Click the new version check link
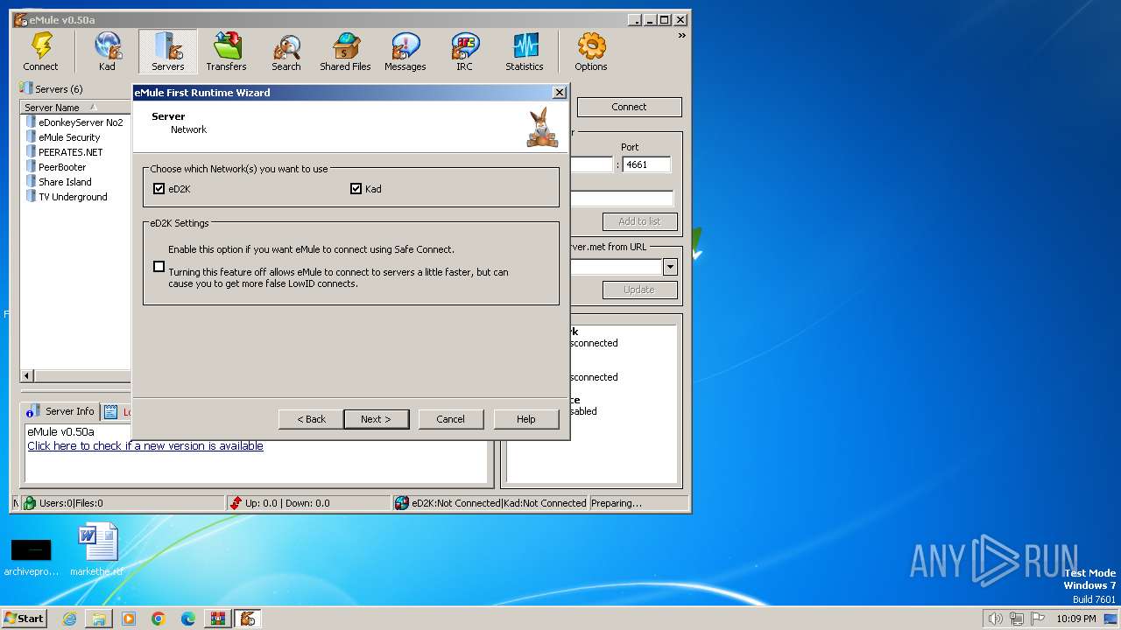 145,445
